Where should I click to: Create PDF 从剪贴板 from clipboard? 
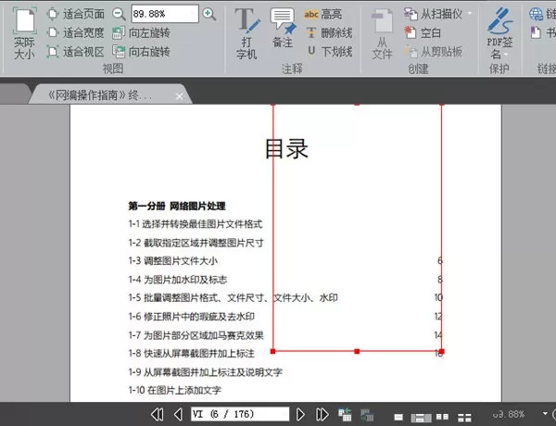433,52
